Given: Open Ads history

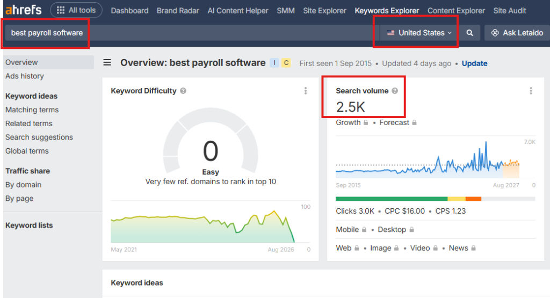Looking at the screenshot, I should pos(25,76).
